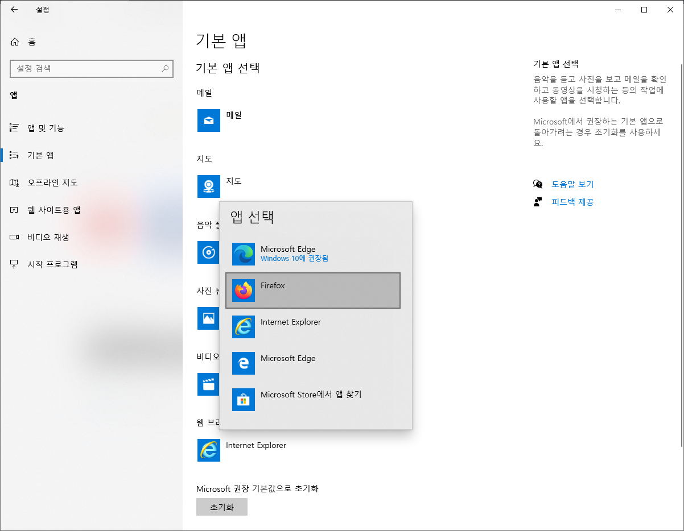Viewport: 684px width, 531px height.
Task: Open 오프라인 지도 settings
Action: (91, 182)
